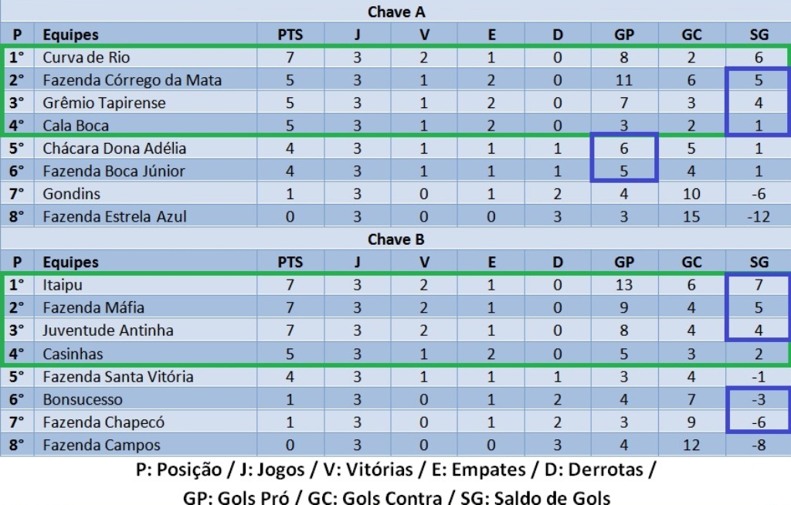Select the Grêmio Tapirense team cell

pos(104,103)
